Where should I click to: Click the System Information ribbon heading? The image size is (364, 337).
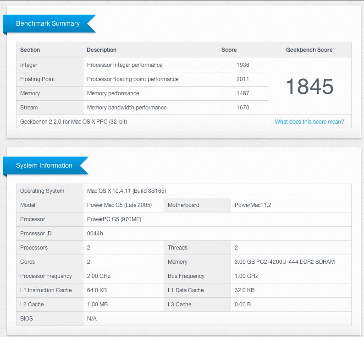(44, 166)
